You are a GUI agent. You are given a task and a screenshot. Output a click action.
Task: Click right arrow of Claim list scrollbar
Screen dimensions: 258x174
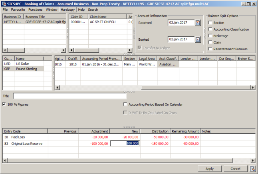(x=130, y=50)
